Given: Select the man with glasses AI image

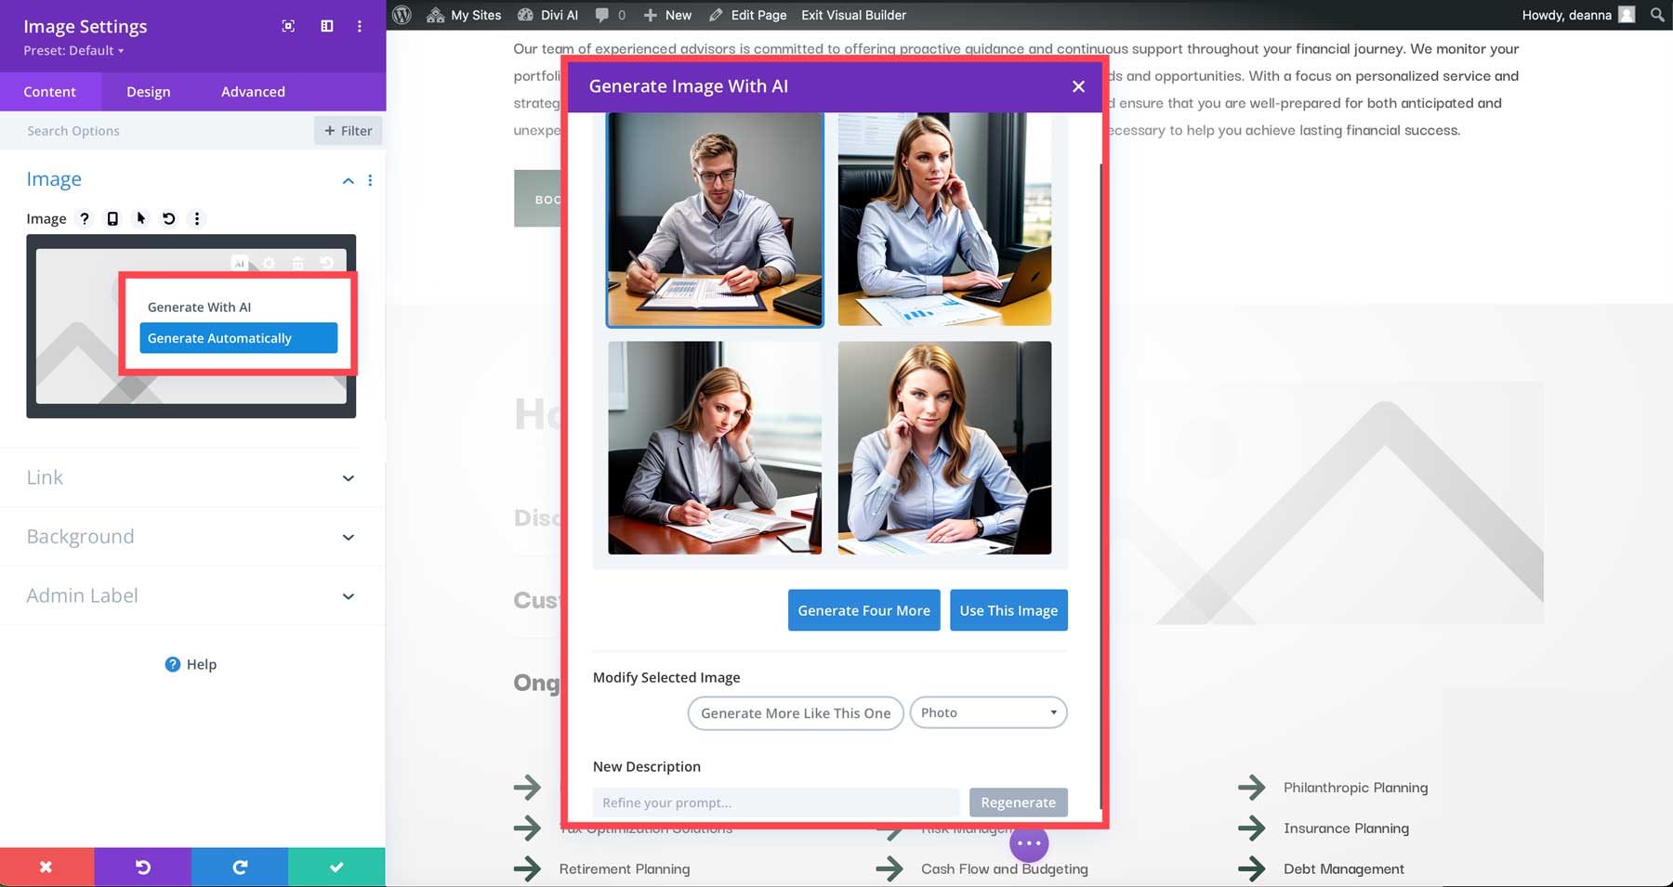Looking at the screenshot, I should (x=715, y=220).
